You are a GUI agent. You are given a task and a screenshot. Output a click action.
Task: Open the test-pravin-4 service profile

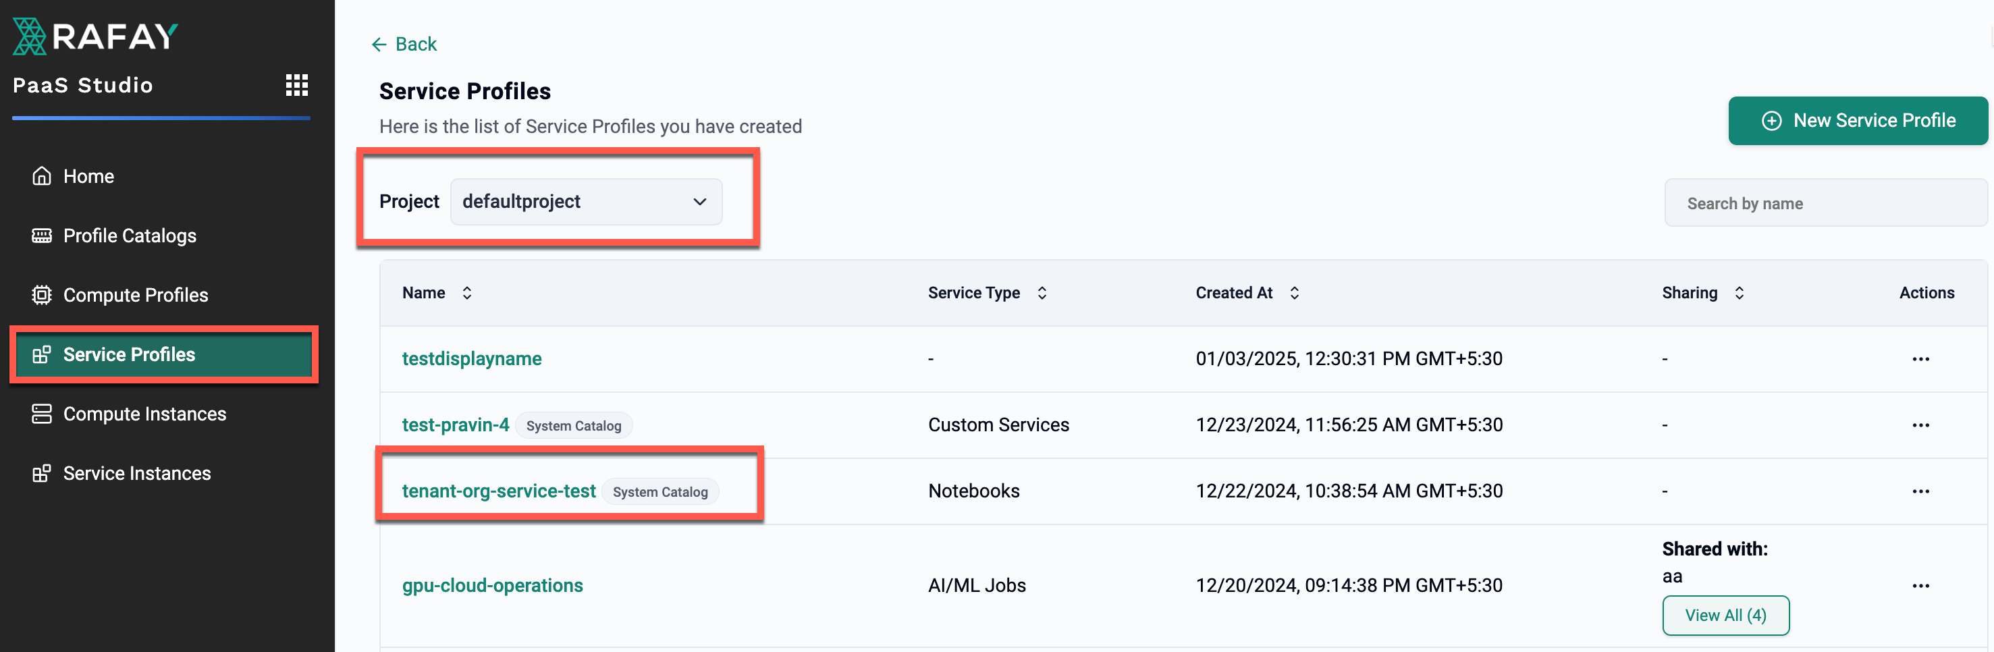point(455,425)
